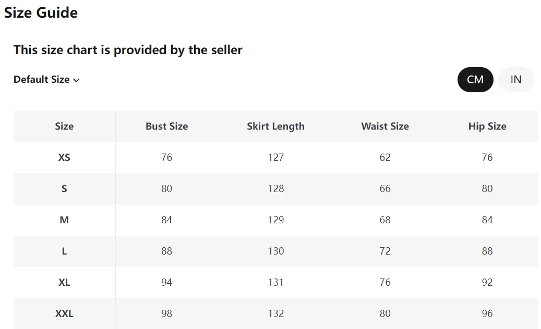Screen dimensions: 541x329
Task: Select the XS size row label
Action: point(64,158)
